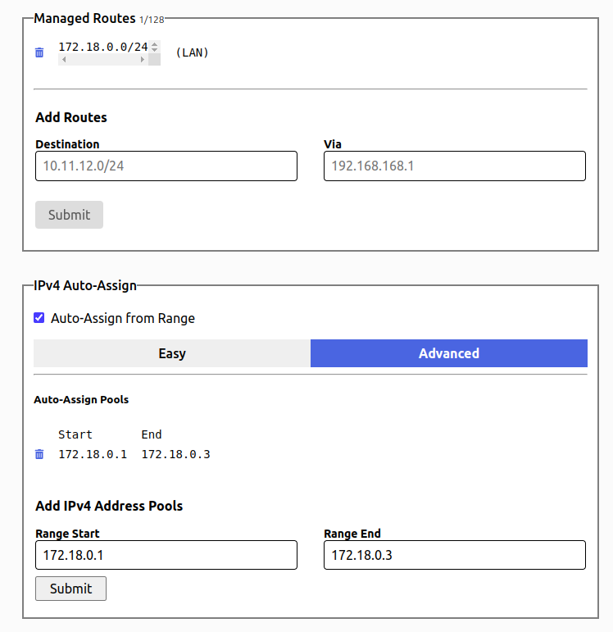Image resolution: width=613 pixels, height=632 pixels.
Task: Click the up arrow beside the route text
Action: pyautogui.click(x=154, y=44)
